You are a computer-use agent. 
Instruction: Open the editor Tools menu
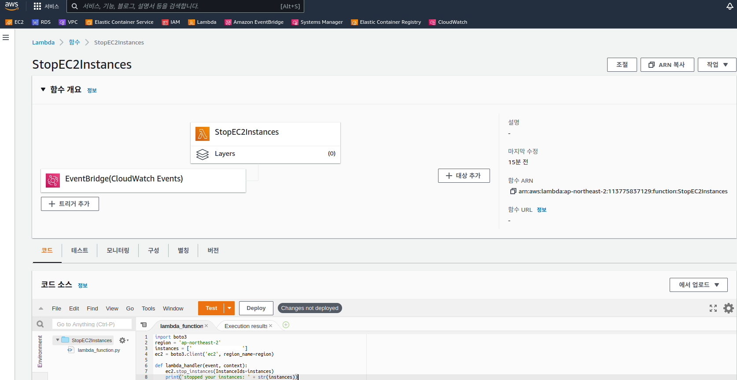click(x=148, y=309)
